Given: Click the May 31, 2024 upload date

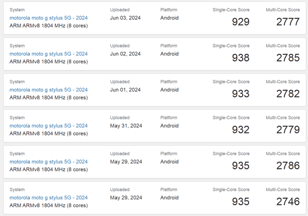Looking at the screenshot, I should 126,126.
